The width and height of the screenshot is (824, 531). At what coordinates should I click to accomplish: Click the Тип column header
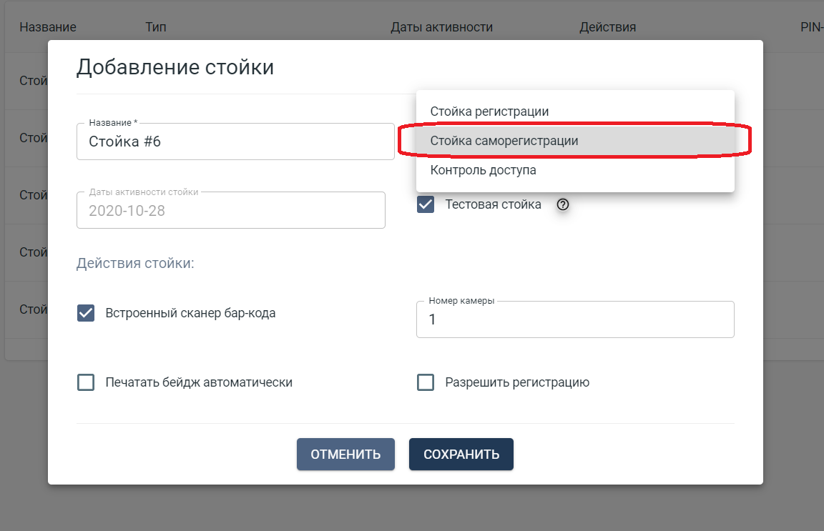click(x=154, y=26)
